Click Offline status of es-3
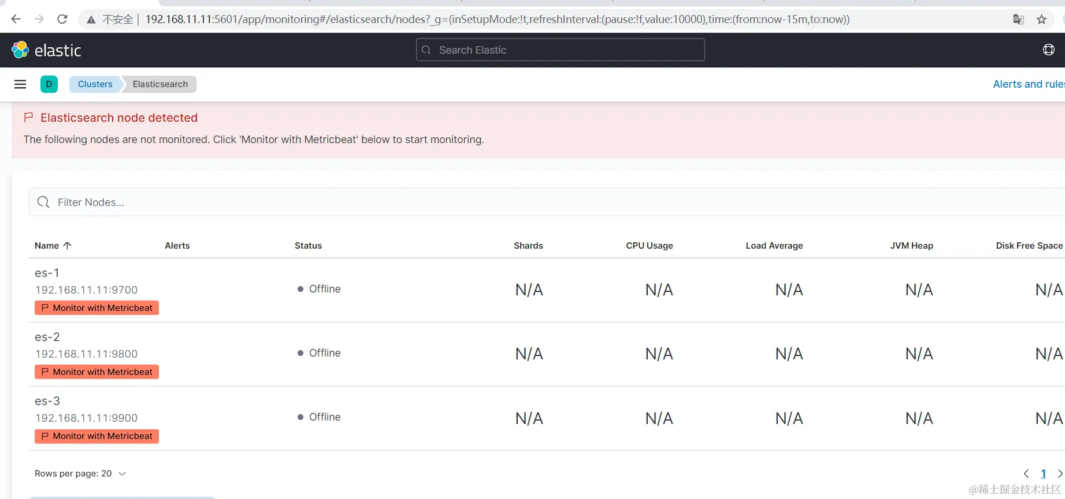1065x499 pixels. 319,417
